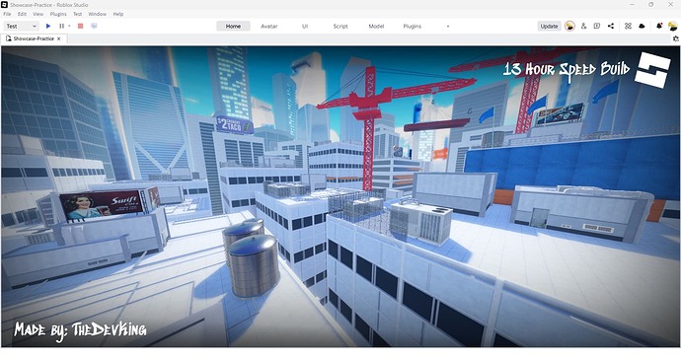Expand the ribbon tabs overflow arrow

pos(448,26)
